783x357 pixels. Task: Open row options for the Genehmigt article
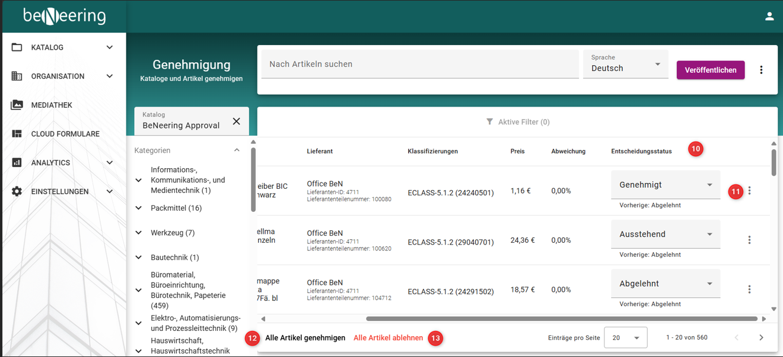coord(749,191)
